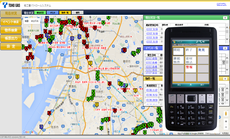Select the red worker marker near 南加木屋
The image size is (230, 139).
tap(49, 113)
